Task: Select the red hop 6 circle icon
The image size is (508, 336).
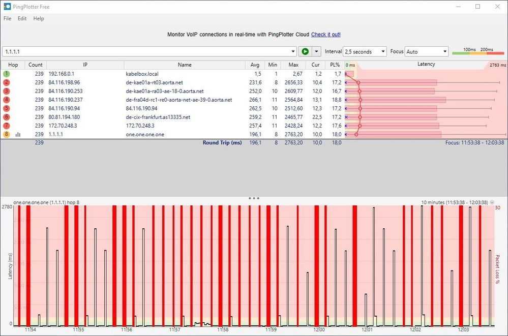Action: pyautogui.click(x=7, y=117)
